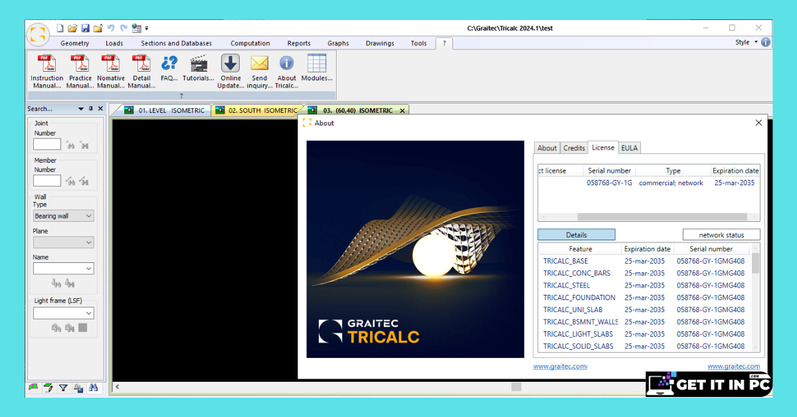Click the Feature column header
The image size is (797, 417).
[580, 249]
